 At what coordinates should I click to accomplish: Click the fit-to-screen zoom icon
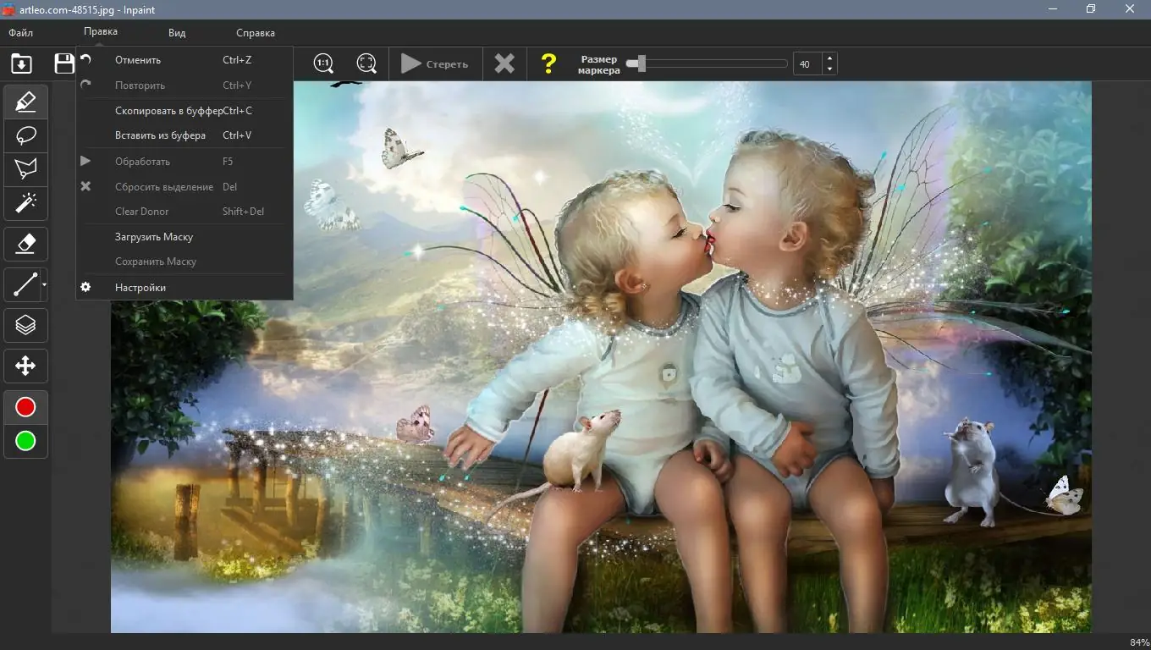coord(366,63)
